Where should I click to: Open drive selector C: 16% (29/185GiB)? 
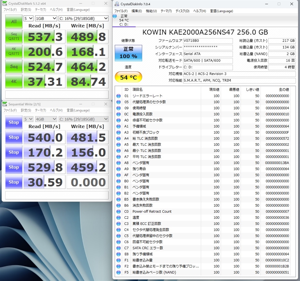[83, 18]
